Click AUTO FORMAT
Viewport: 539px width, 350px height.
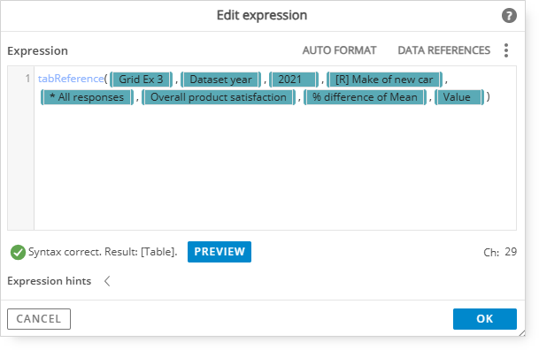[x=339, y=50]
